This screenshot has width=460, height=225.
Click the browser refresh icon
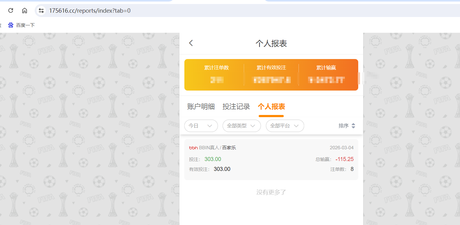(10, 10)
